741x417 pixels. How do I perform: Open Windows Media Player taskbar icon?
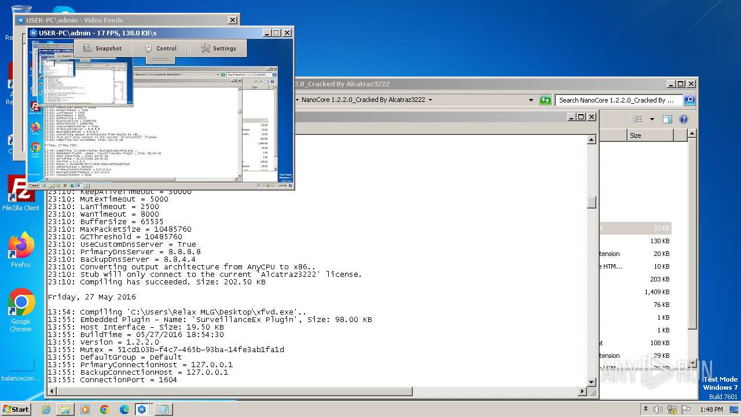coord(85,409)
